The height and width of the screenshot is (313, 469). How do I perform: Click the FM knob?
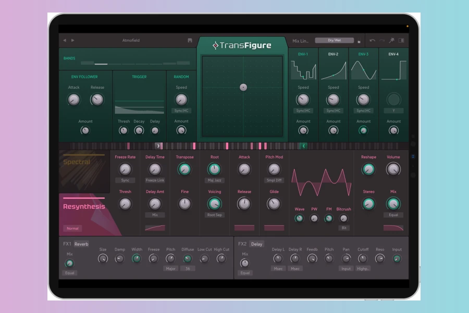point(329,219)
